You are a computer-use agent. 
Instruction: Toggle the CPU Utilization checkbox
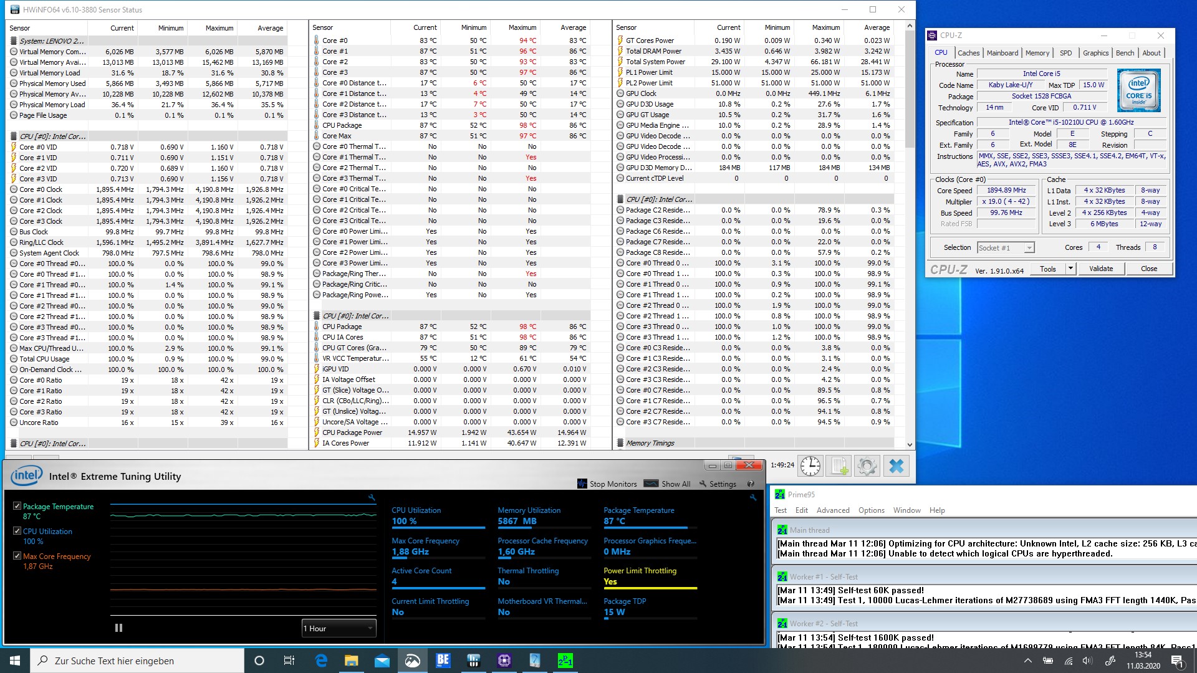(x=17, y=531)
